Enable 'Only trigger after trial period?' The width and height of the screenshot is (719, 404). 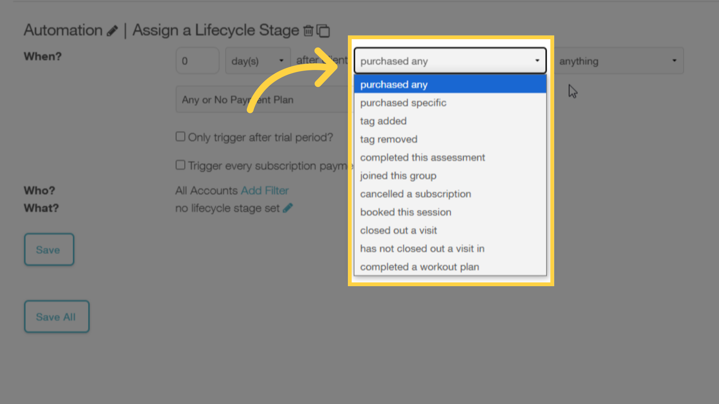180,137
